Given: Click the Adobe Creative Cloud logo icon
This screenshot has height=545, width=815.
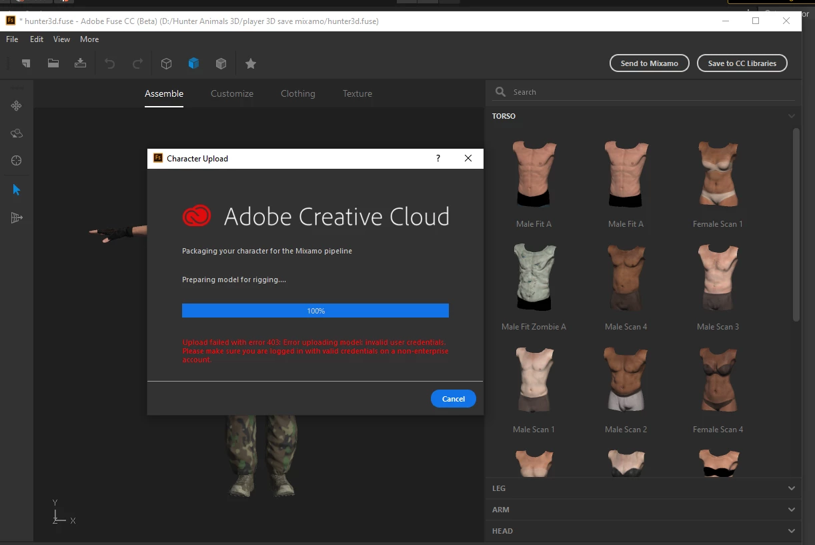Looking at the screenshot, I should [x=197, y=216].
